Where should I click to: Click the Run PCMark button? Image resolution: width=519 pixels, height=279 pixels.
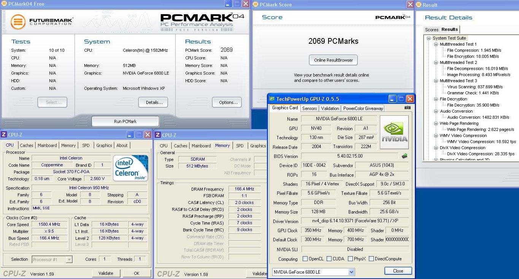pyautogui.click(x=125, y=121)
